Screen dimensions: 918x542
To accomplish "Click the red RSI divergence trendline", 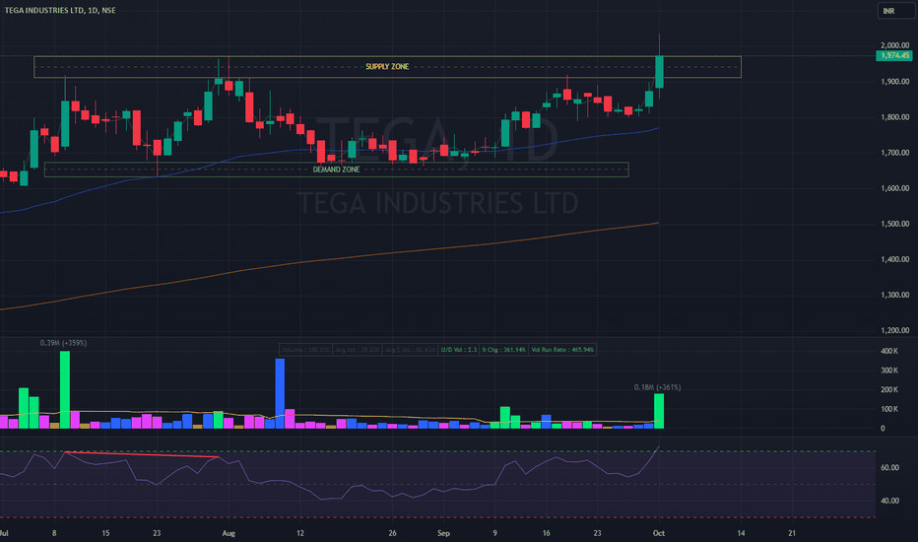I will [142, 454].
